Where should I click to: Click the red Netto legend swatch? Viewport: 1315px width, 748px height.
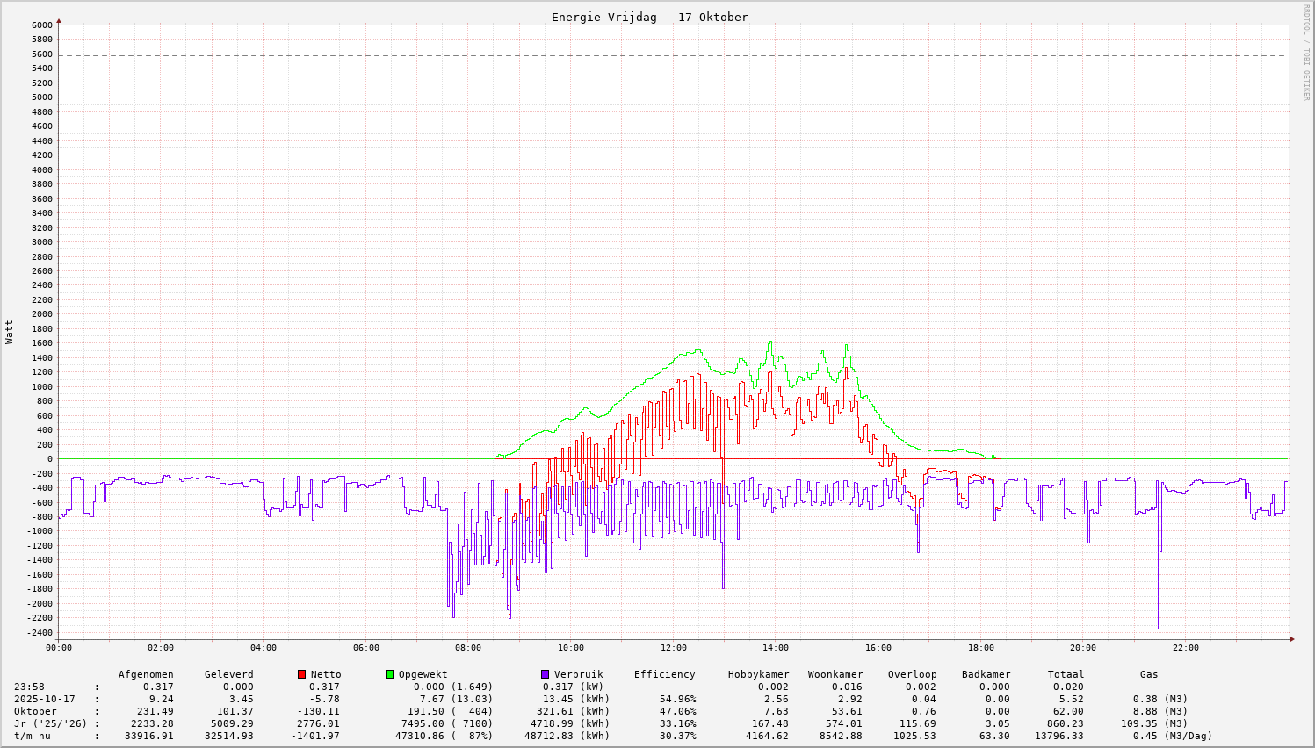tap(302, 674)
